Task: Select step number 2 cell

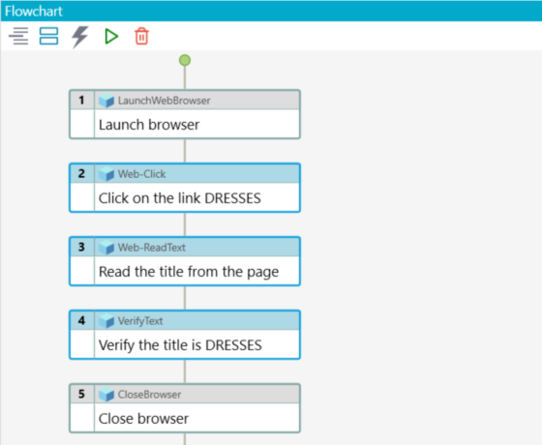Action: tap(82, 173)
